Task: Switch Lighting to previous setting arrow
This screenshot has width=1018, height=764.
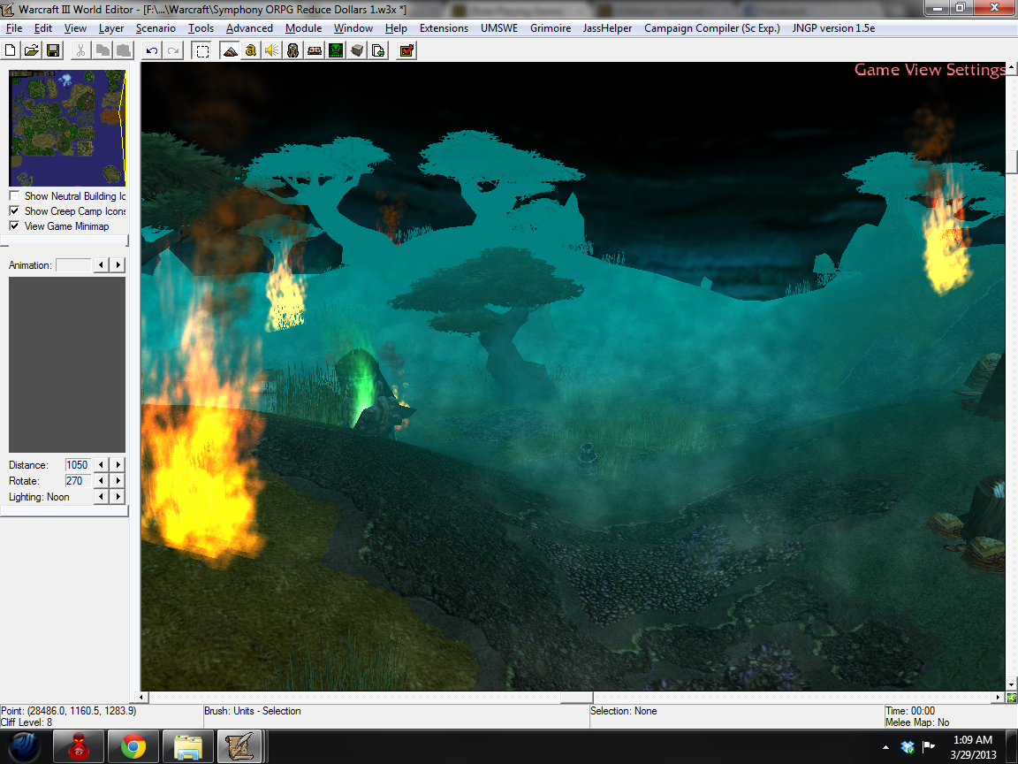Action: pos(102,496)
